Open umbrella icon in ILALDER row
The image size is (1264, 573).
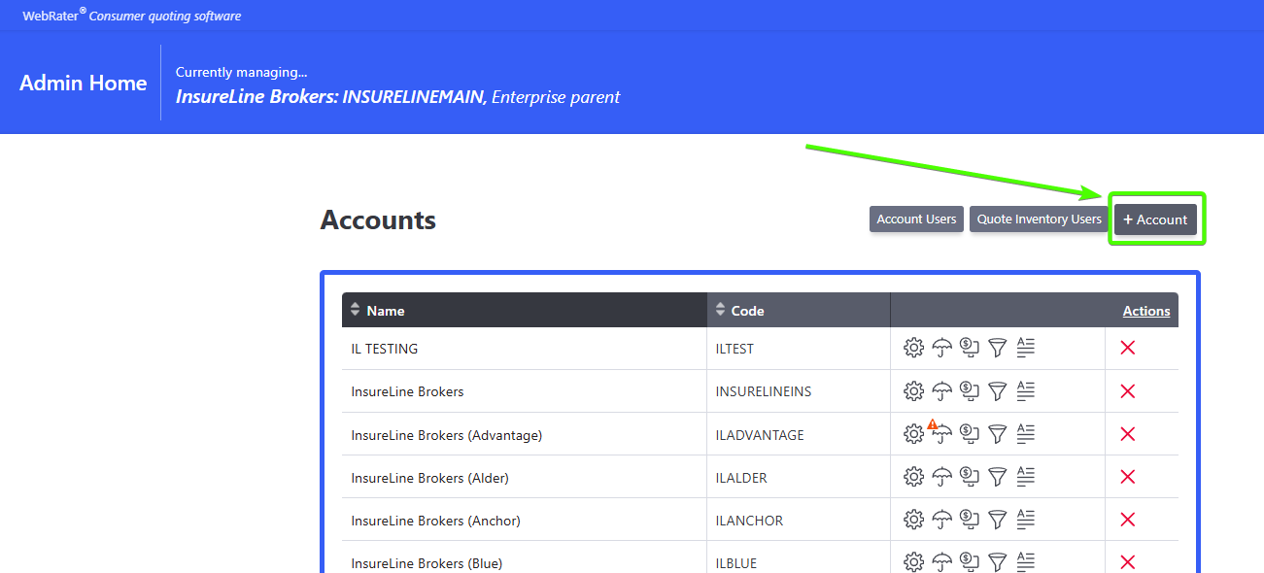pyautogui.click(x=941, y=476)
